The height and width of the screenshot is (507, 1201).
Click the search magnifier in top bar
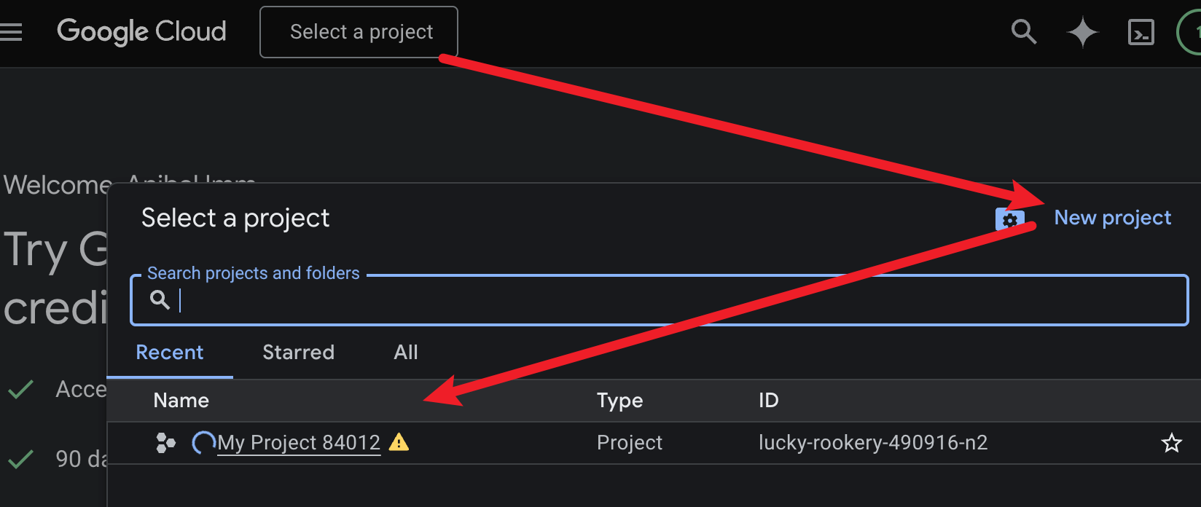point(1023,32)
